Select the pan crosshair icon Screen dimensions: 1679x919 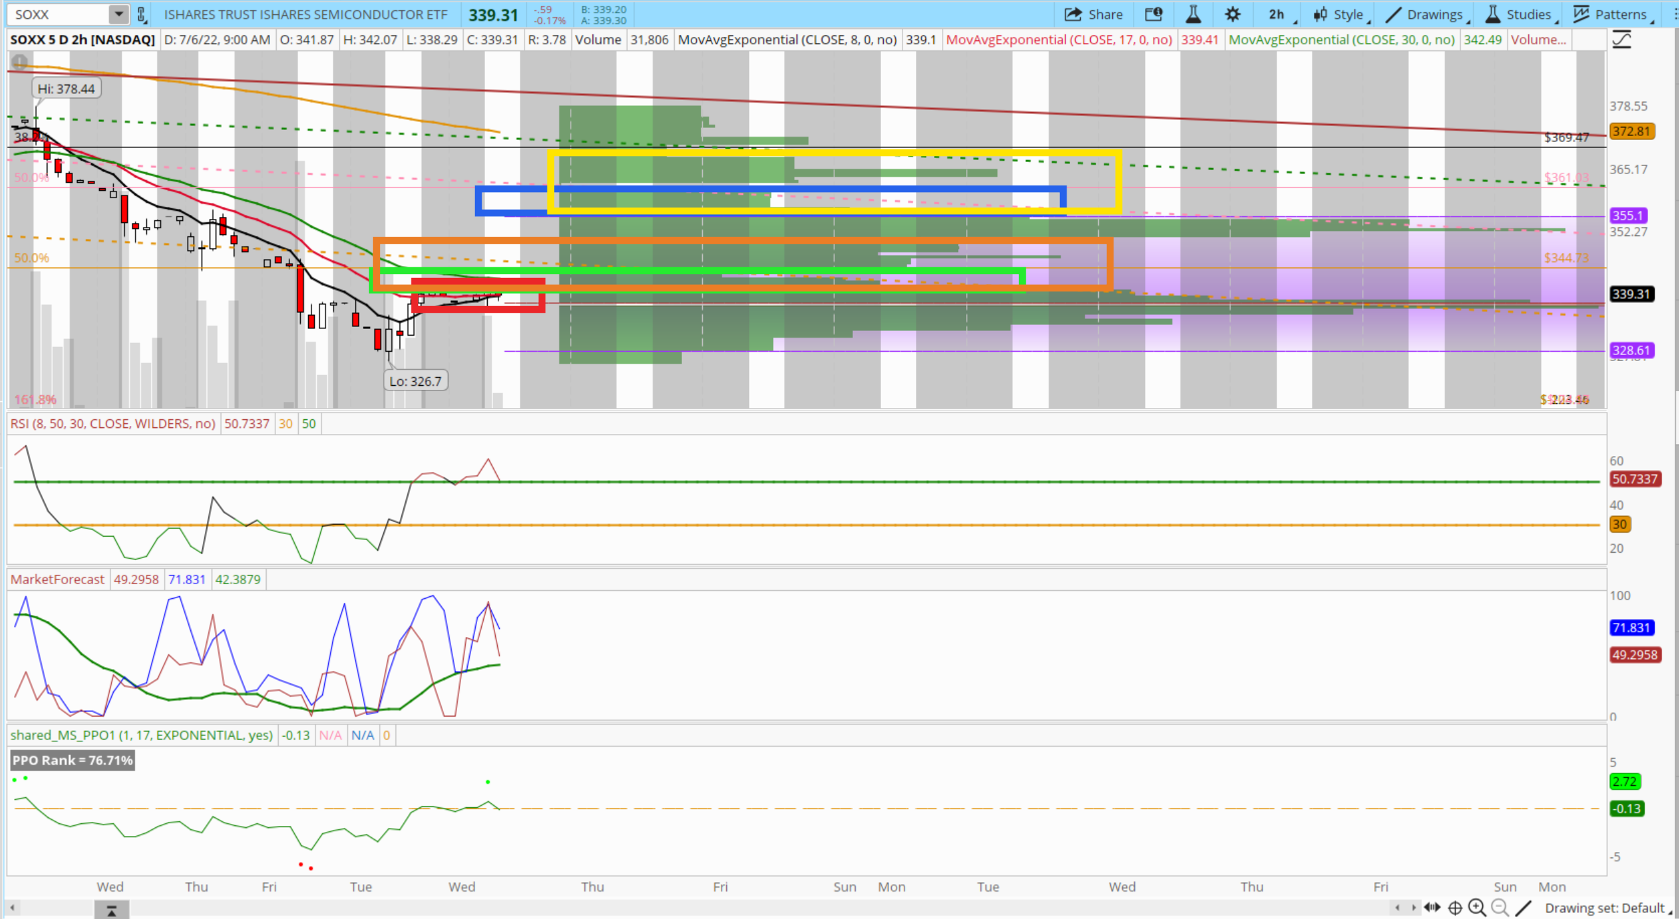coord(1455,908)
